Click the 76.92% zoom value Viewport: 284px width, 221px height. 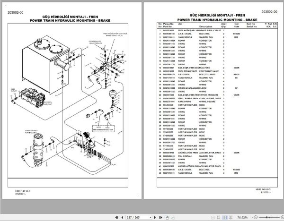click(x=242, y=217)
